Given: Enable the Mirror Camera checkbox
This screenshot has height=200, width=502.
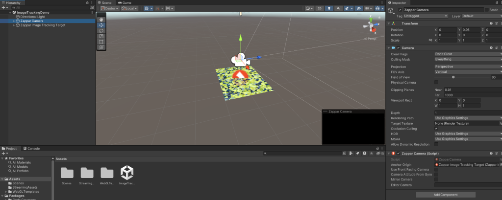Looking at the screenshot, I should click(436, 179).
